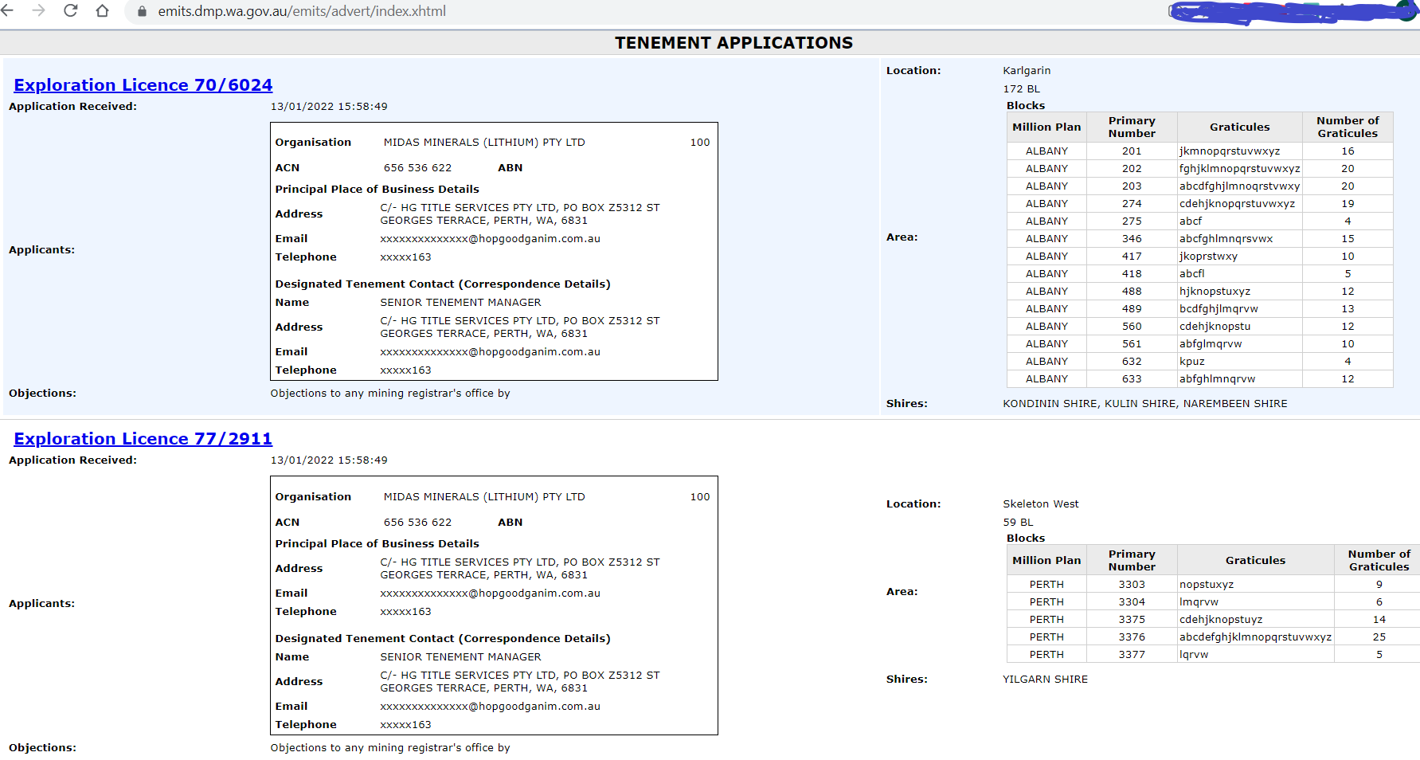Go to the browser home page icon
This screenshot has height=760, width=1420.
(102, 11)
